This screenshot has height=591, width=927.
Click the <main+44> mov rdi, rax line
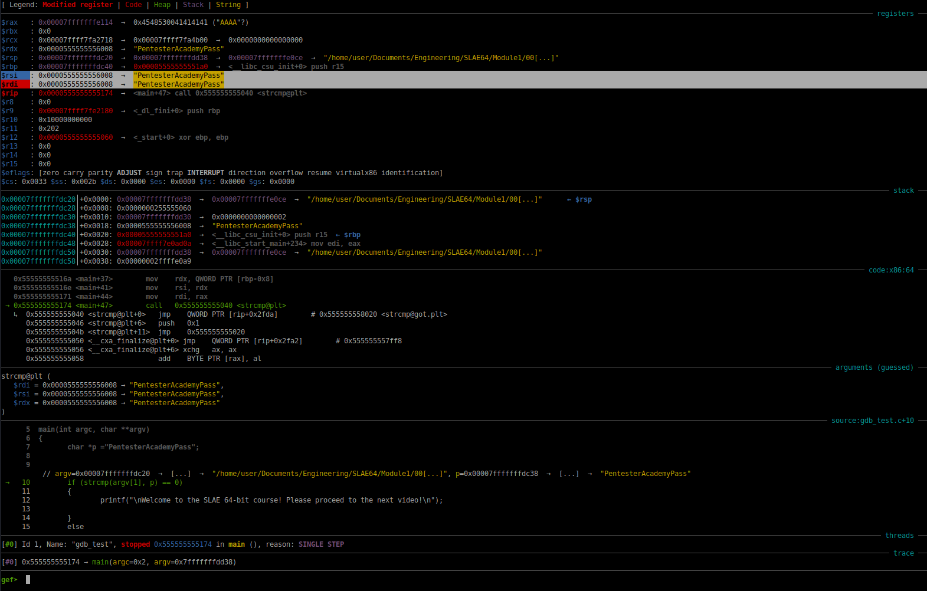tap(111, 297)
